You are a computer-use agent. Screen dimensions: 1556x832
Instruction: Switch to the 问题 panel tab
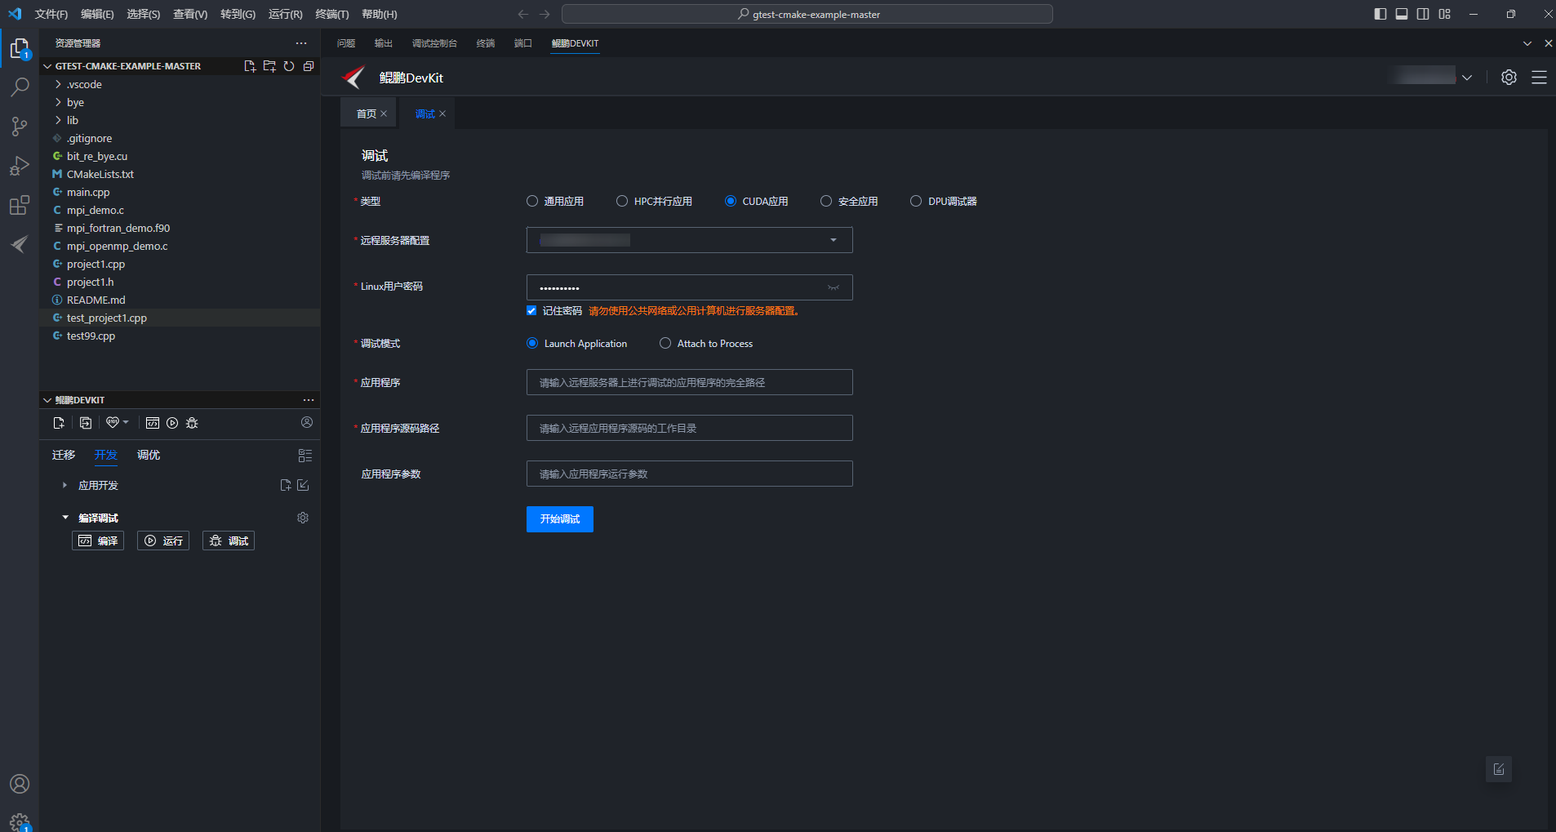coord(346,43)
